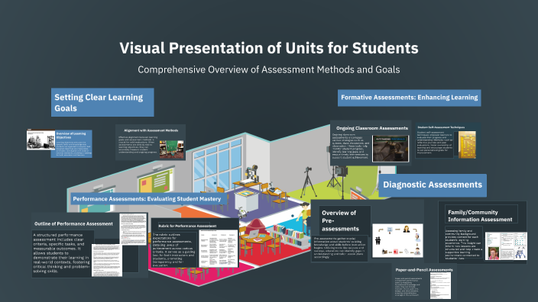The height and width of the screenshot is (302, 538).
Task: Select the subtitle Comprehensive Overview of Assessment Methods and Goals
Action: (x=269, y=69)
